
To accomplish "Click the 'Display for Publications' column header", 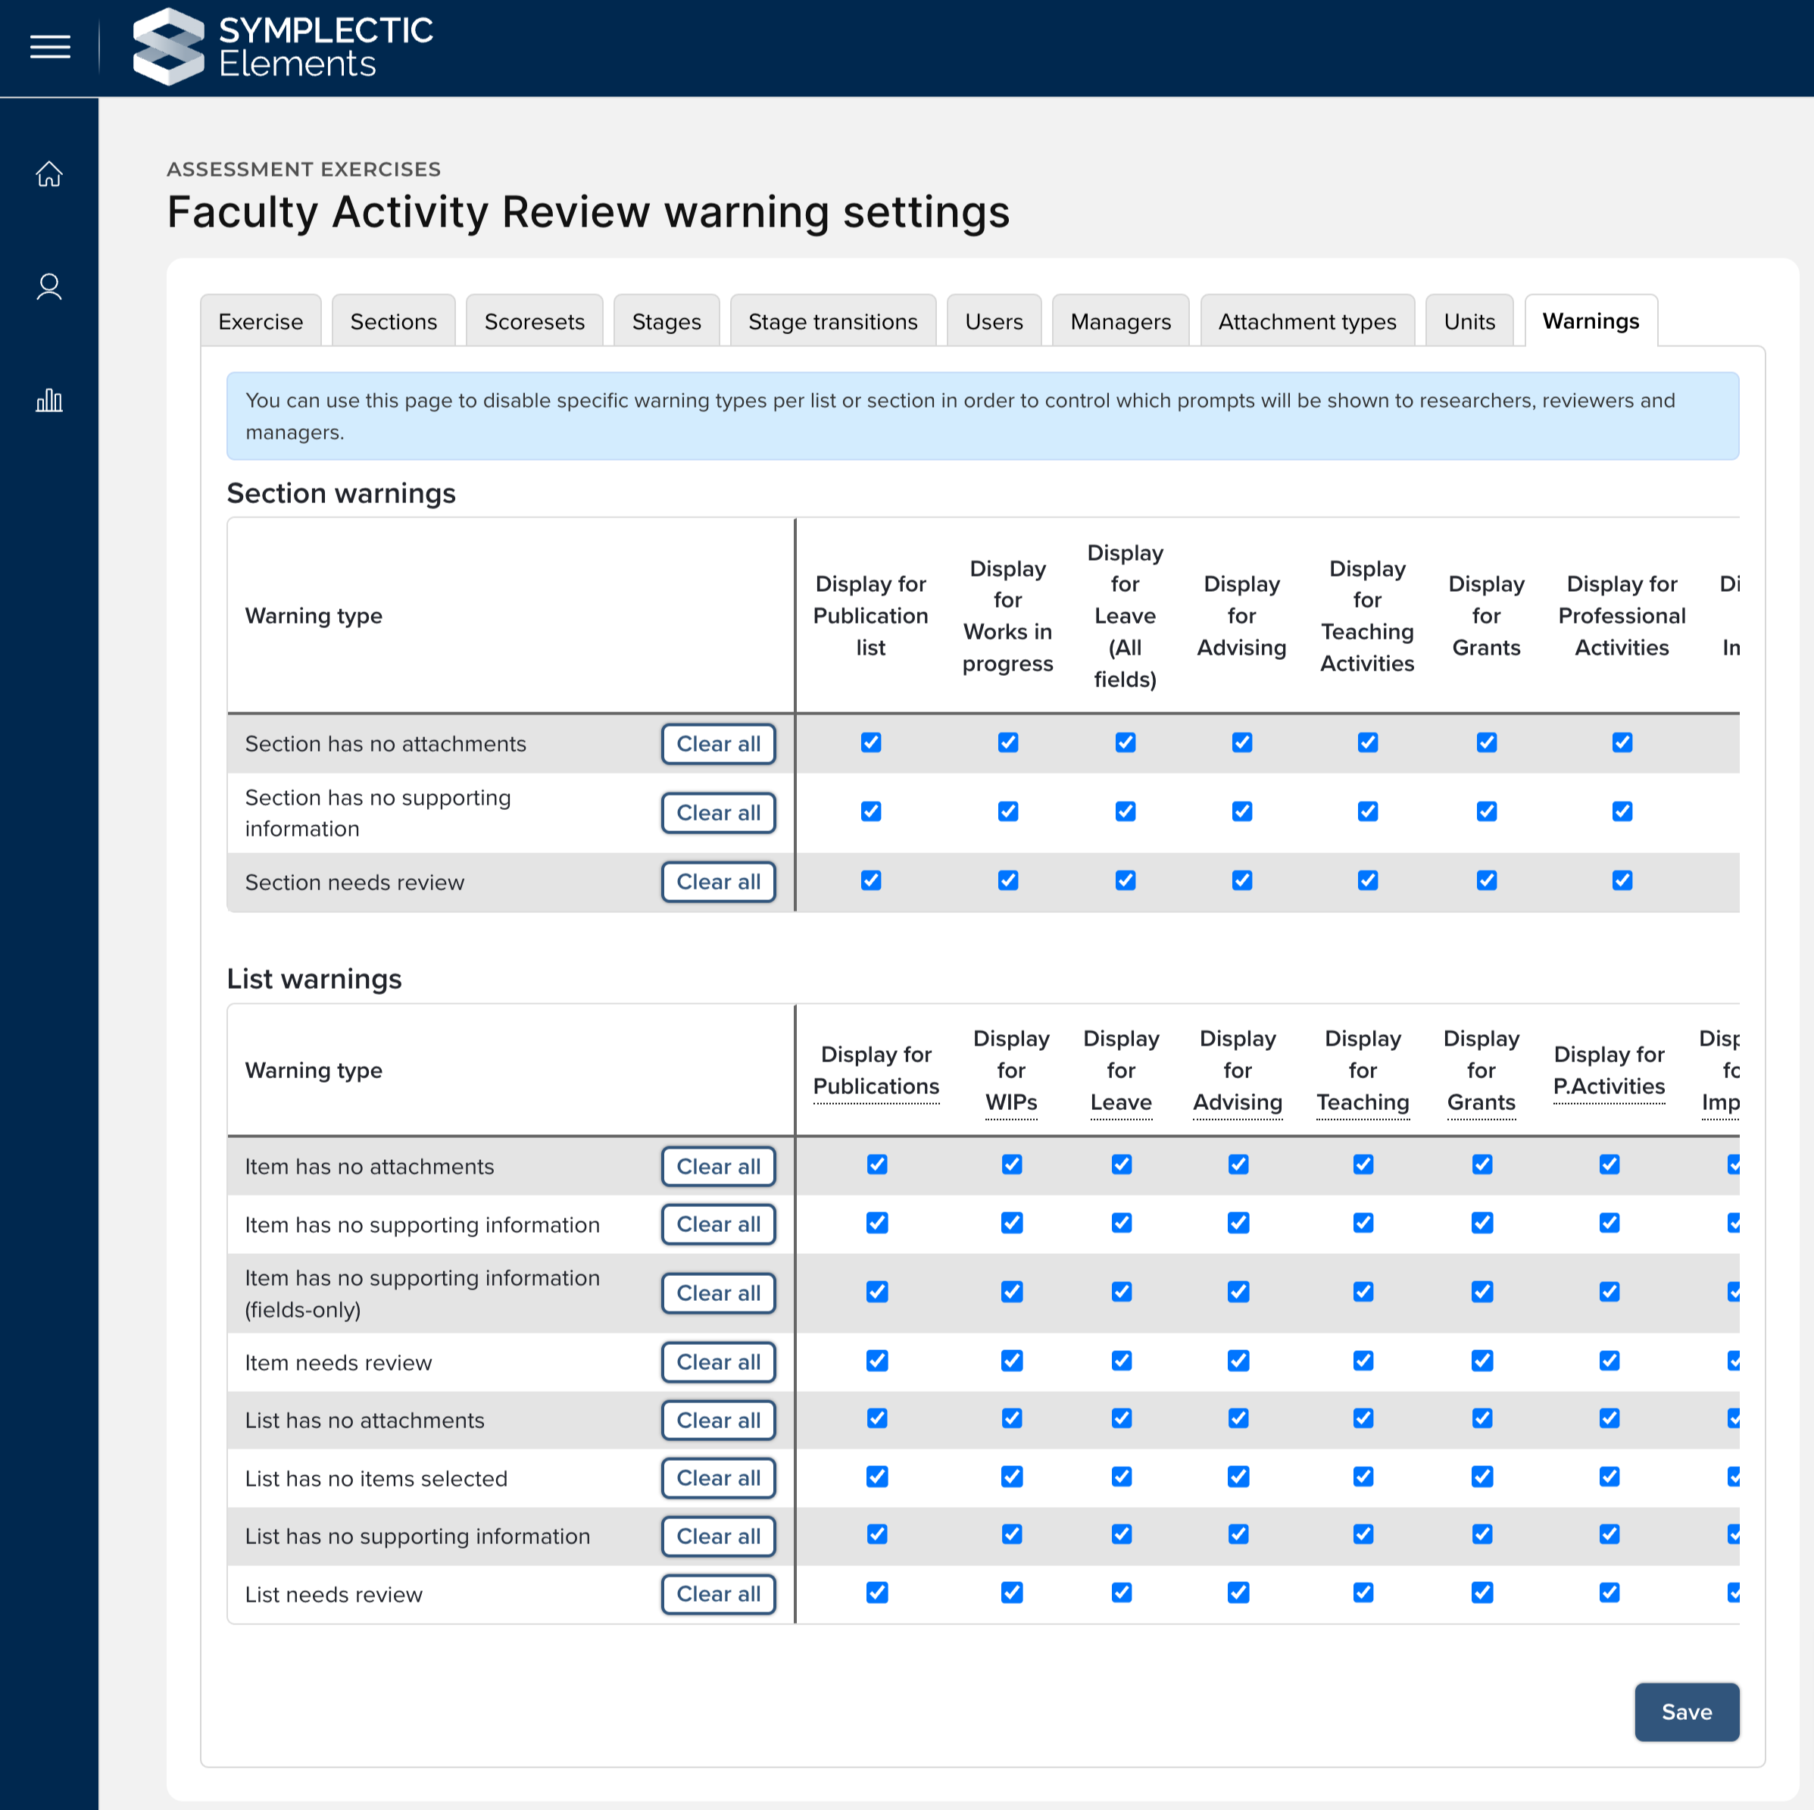I will pos(875,1071).
